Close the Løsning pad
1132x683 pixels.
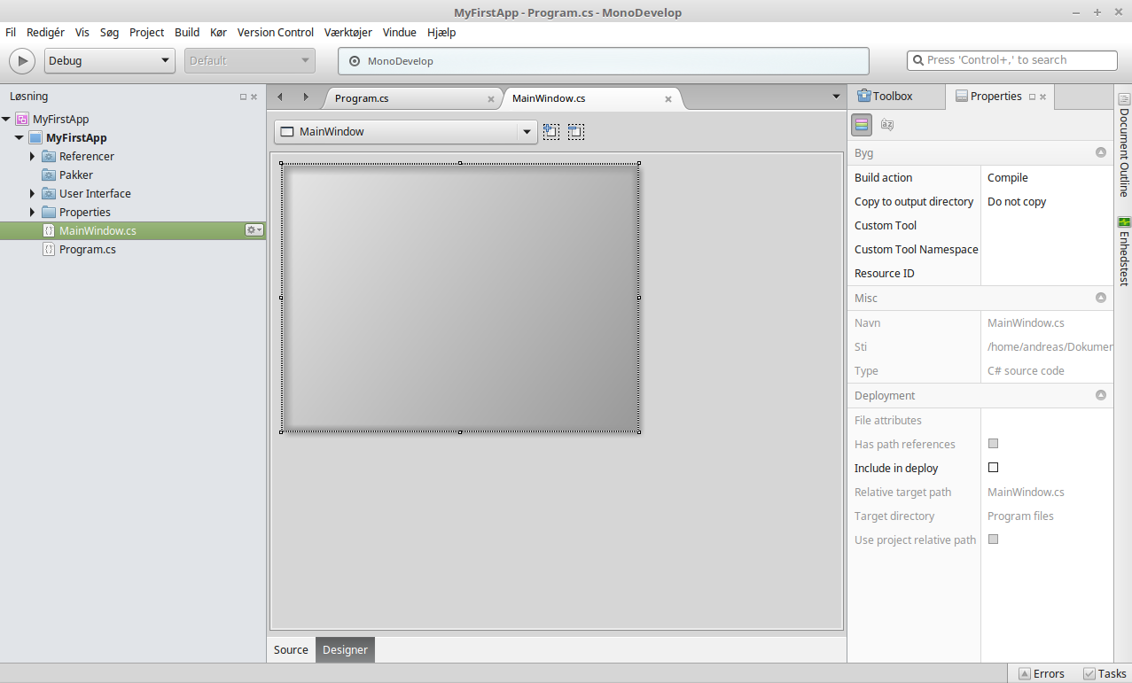pos(254,97)
